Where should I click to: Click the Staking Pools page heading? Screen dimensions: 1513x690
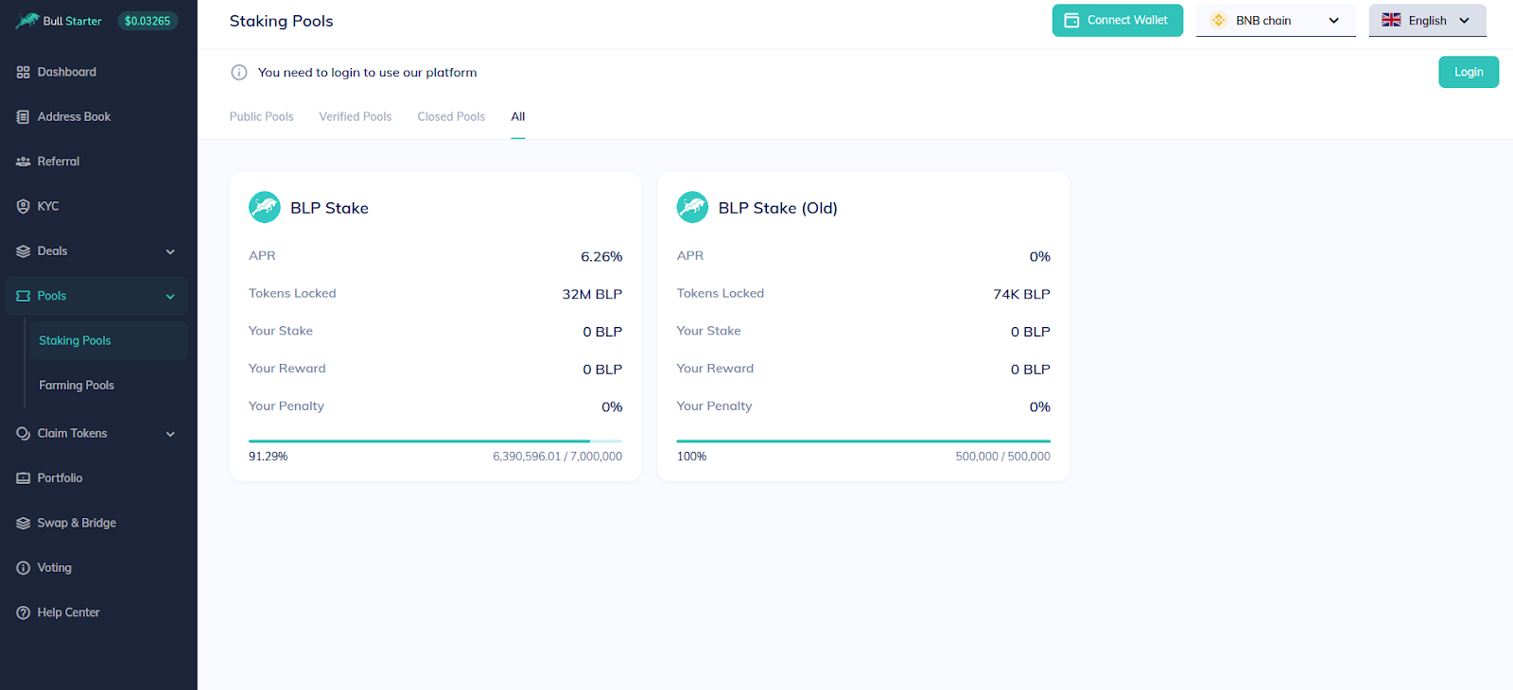pyautogui.click(x=281, y=21)
